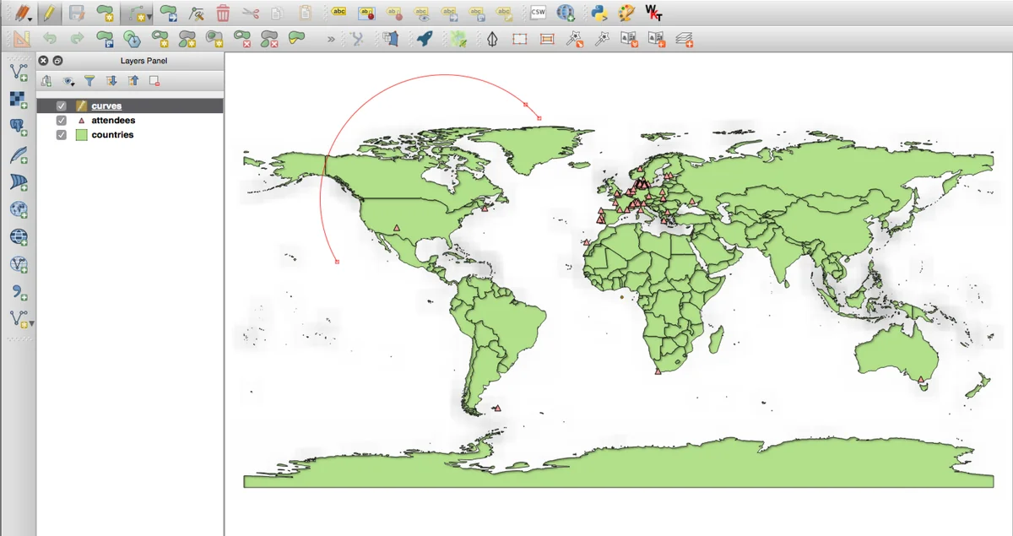Click the CSW catalog client icon
The image size is (1013, 536).
539,13
